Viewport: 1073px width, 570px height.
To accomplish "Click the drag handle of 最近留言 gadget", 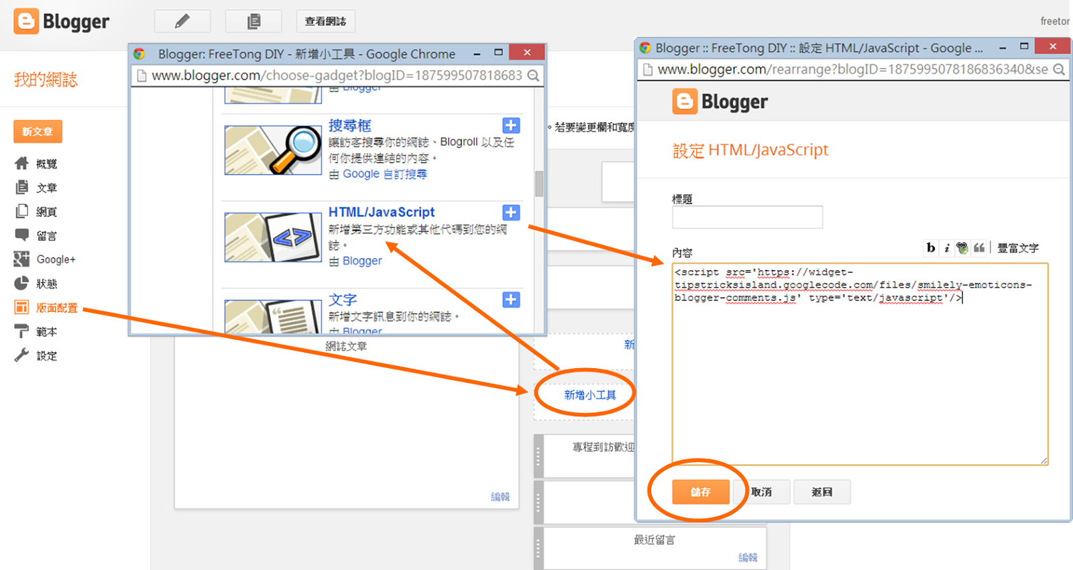I will tap(538, 549).
